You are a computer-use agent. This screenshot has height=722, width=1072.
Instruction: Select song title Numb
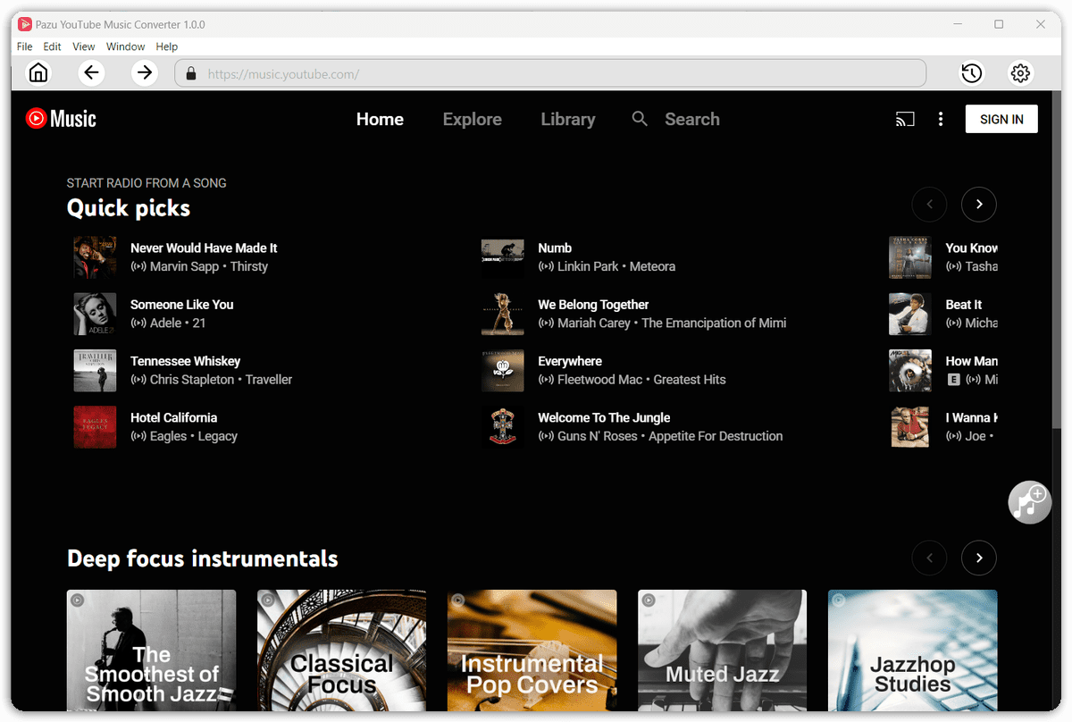tap(555, 248)
